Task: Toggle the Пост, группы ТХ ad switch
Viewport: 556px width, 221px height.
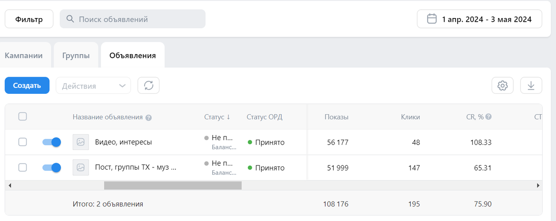Action: pyautogui.click(x=51, y=167)
